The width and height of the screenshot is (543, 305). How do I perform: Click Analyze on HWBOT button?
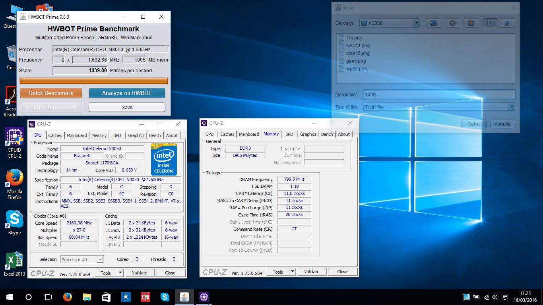pyautogui.click(x=127, y=93)
